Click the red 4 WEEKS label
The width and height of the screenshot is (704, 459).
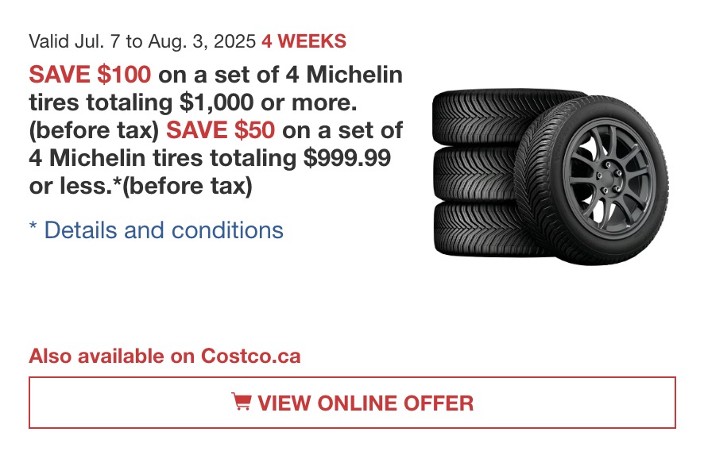tap(304, 41)
